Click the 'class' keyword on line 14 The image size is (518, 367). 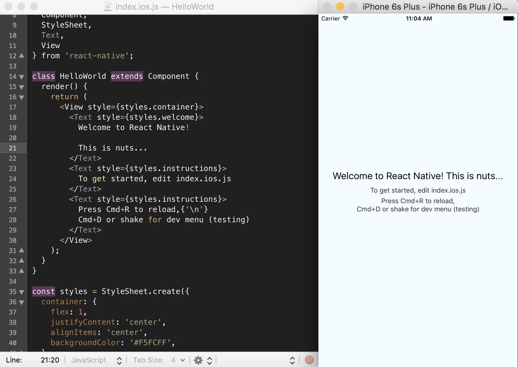point(44,76)
